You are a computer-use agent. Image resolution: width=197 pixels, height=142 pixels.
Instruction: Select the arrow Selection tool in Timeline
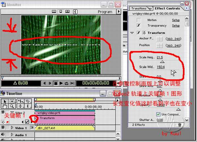(5, 101)
